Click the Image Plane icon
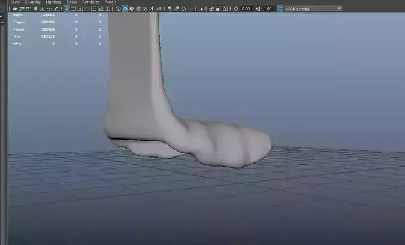This screenshot has height=245, width=405. tap(42, 8)
